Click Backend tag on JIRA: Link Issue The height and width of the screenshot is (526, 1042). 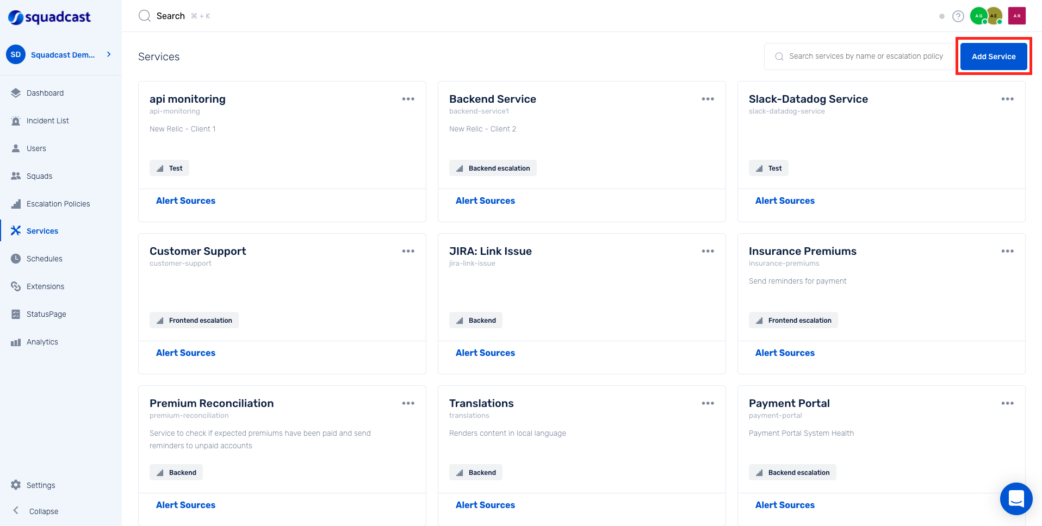click(x=476, y=320)
